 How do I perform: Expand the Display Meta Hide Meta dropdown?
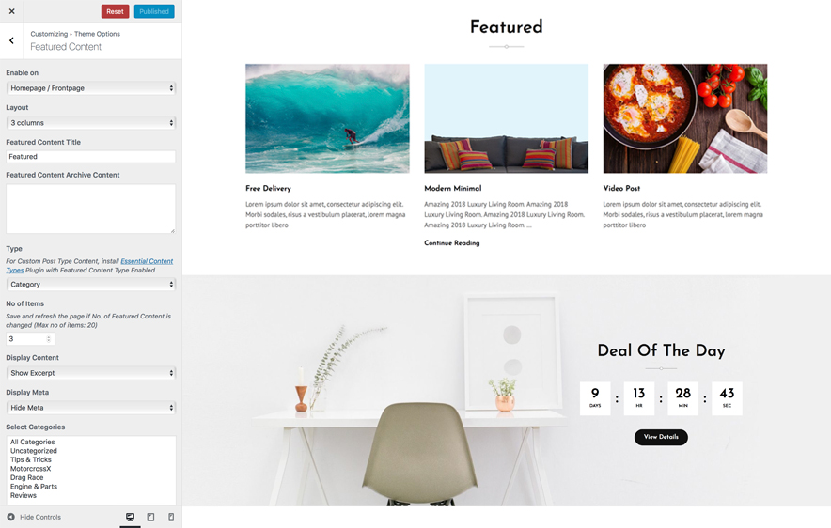(x=91, y=407)
